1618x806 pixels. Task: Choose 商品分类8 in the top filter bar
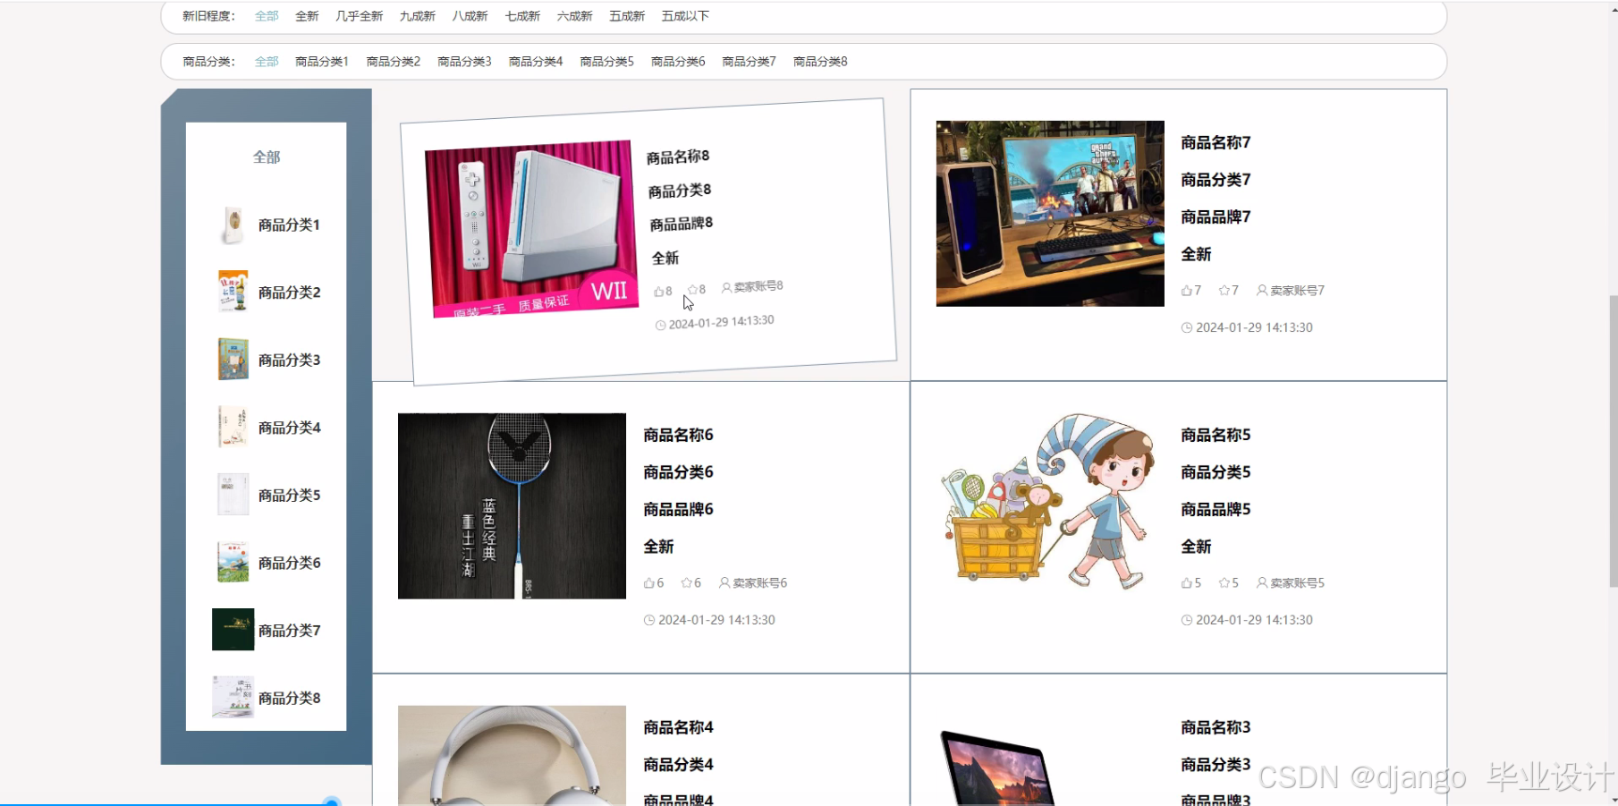pyautogui.click(x=820, y=62)
